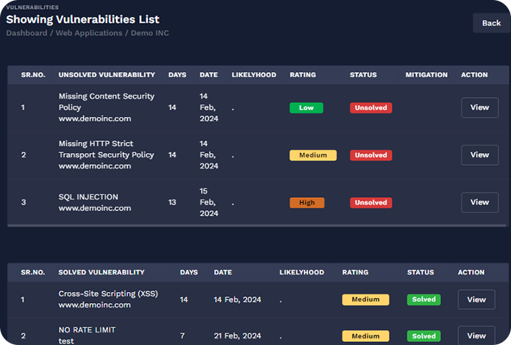Click the Mitigation column header

tap(426, 75)
